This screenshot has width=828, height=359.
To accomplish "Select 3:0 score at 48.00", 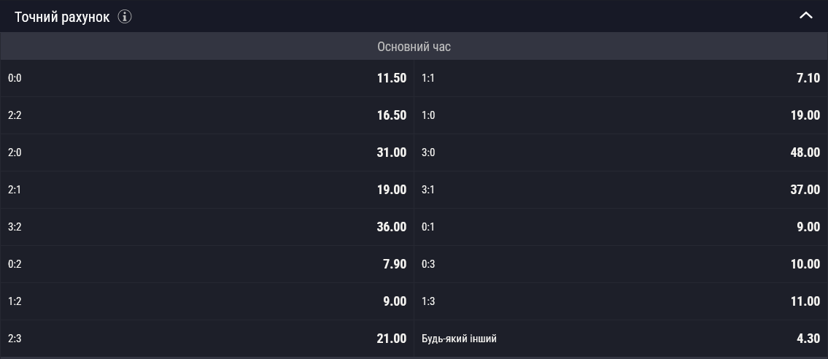I will coord(621,153).
